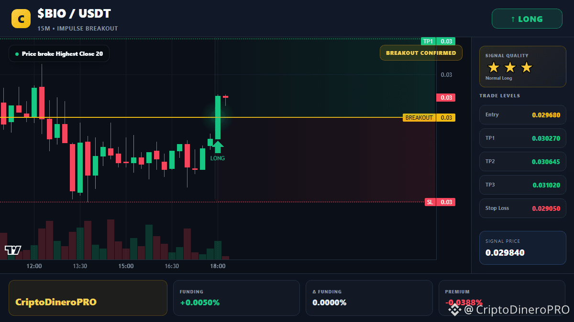Screen dimensions: 574x322
Task: Click the 15M Impulse Breakout subtitle
Action: click(x=77, y=29)
